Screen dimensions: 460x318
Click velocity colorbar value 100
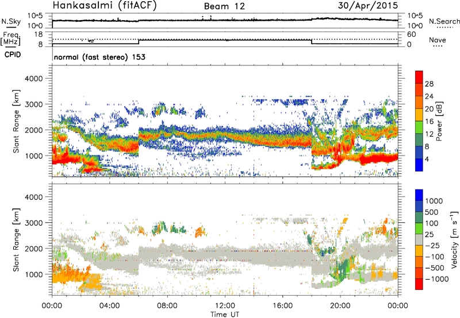tap(432, 223)
